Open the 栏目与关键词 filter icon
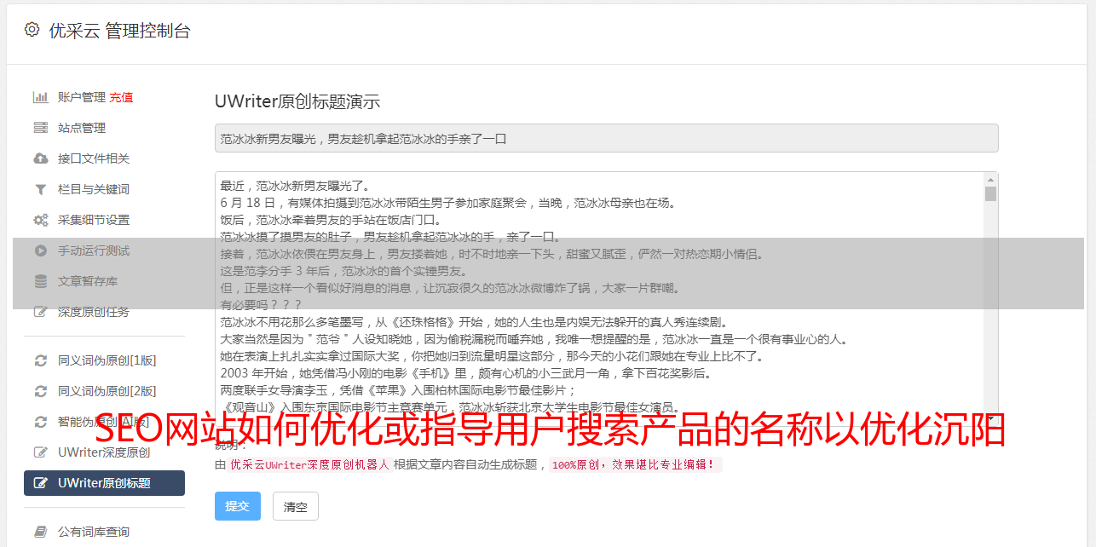 [x=40, y=189]
